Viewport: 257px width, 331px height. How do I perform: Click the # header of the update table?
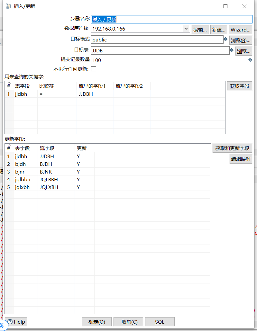click(9, 148)
